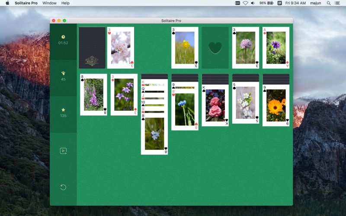Select the 9 of hearts in stack
346x216 pixels.
click(x=154, y=110)
